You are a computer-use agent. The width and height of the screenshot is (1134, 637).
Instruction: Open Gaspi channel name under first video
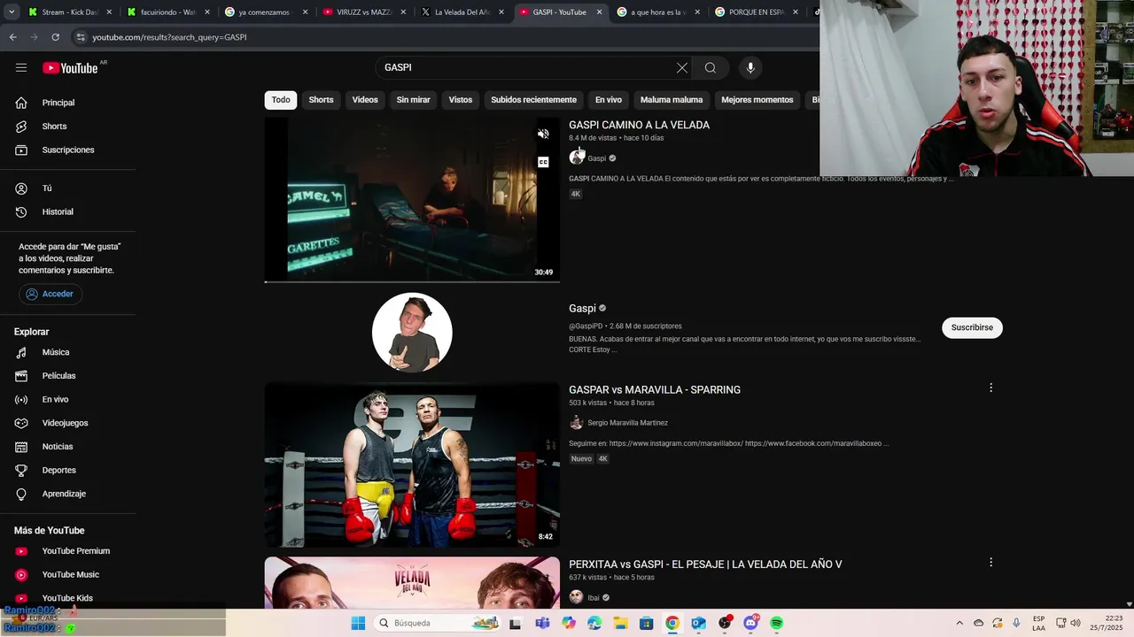coord(596,158)
